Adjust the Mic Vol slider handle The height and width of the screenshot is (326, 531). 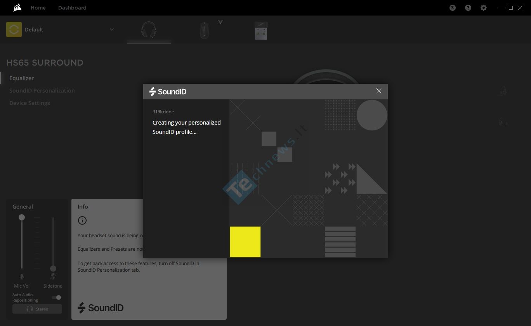22,217
